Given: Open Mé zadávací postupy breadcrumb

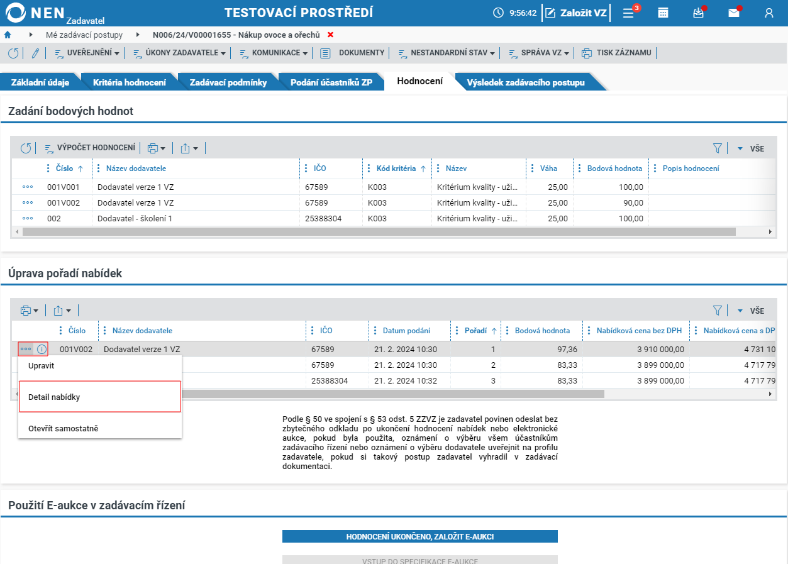Looking at the screenshot, I should [x=84, y=35].
